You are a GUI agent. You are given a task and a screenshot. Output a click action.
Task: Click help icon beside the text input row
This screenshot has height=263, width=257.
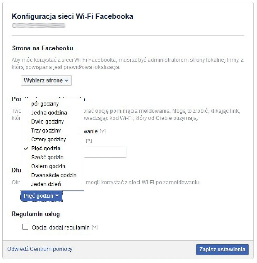[89, 141]
